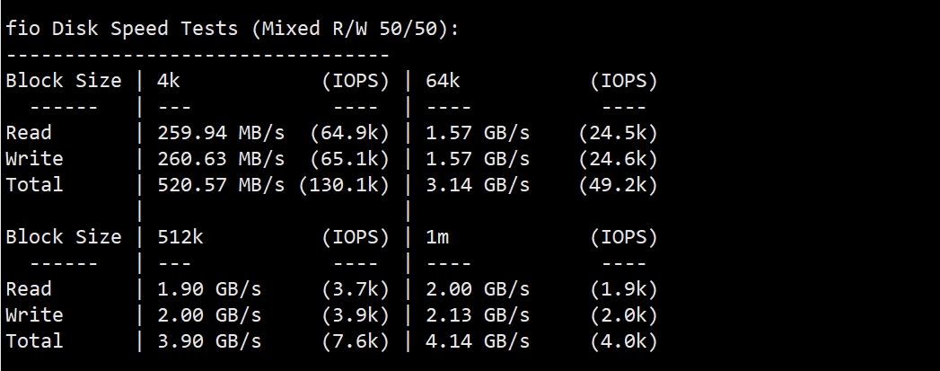Select the 260.63 MB/s write speed value
940x371 pixels.
[x=221, y=159]
